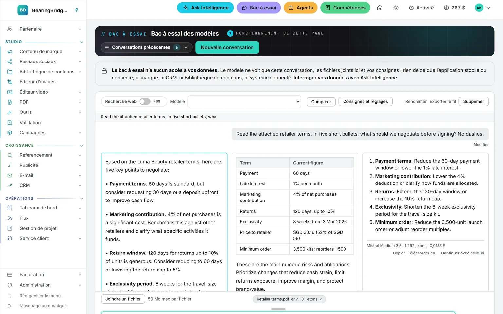
Task: Click the Éditeur d'images crop icon
Action: pyautogui.click(x=10, y=82)
